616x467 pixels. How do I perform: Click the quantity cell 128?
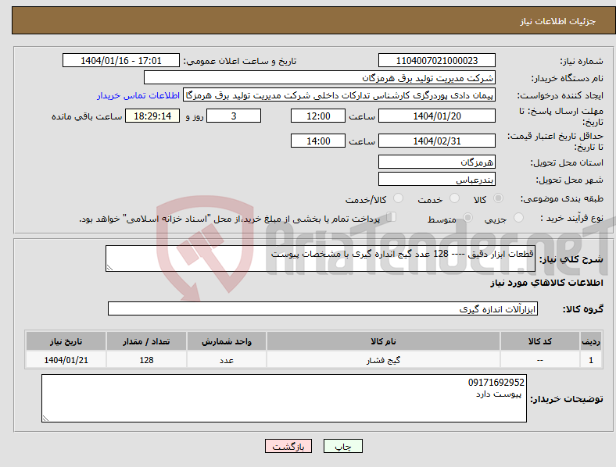146,359
